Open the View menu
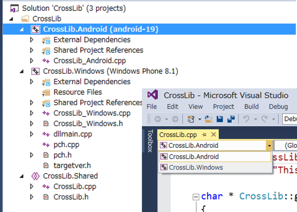 pyautogui.click(x=196, y=107)
